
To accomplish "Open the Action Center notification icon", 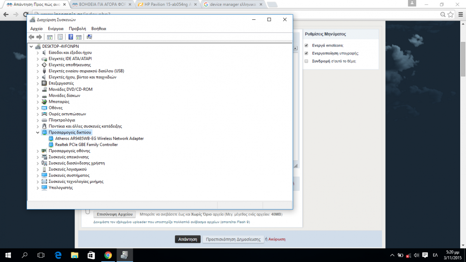I will point(425,255).
